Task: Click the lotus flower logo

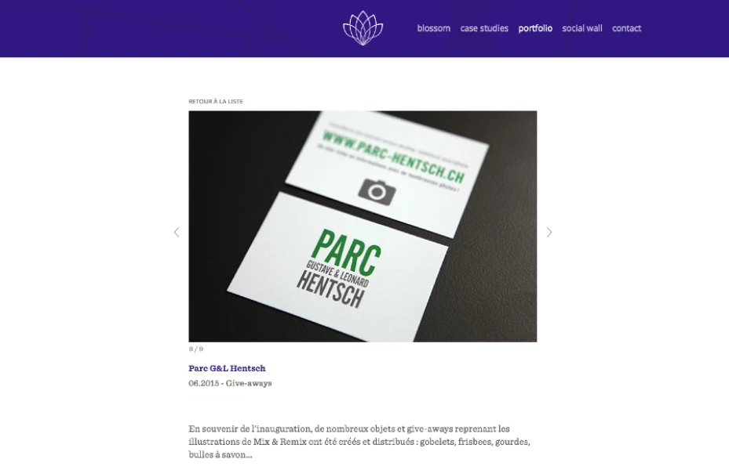Action: click(363, 28)
